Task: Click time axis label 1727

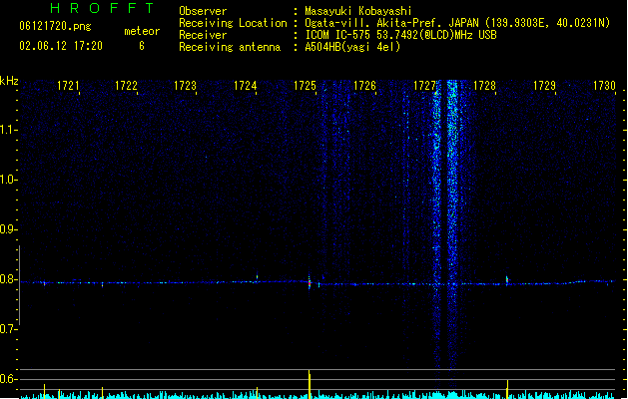Action: [x=424, y=86]
